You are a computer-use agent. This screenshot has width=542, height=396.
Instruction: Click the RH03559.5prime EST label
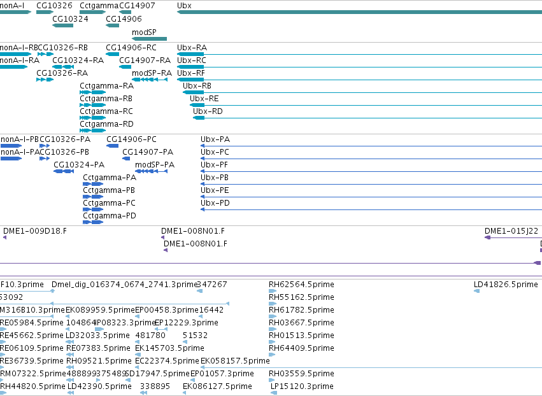click(x=301, y=374)
